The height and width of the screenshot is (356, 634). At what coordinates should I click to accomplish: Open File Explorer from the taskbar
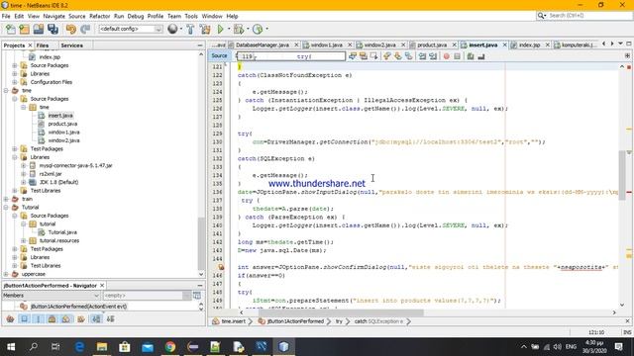point(102,347)
